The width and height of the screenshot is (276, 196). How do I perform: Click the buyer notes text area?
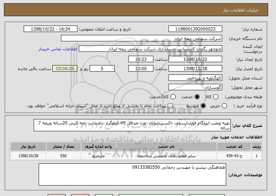[x=132, y=174]
